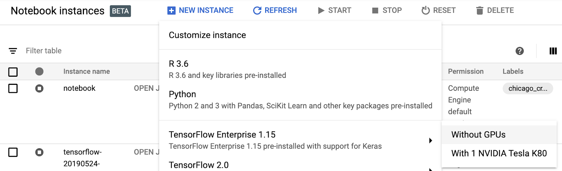The image size is (562, 171).
Task: Select the tensorflow-20190524 instance checkbox
Action: [13, 152]
